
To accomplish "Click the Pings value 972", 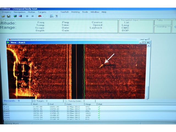I will coord(87,107).
